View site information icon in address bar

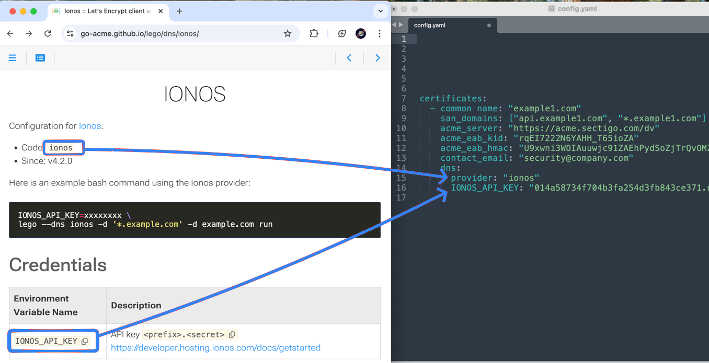(x=70, y=33)
